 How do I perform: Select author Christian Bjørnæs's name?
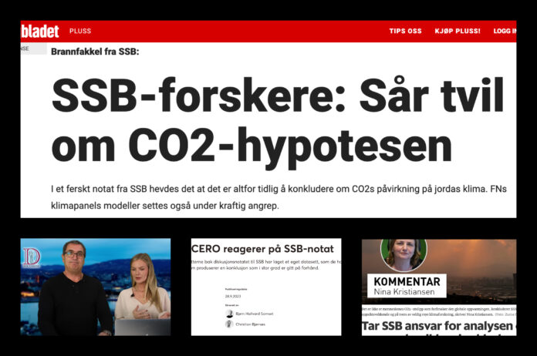click(250, 324)
